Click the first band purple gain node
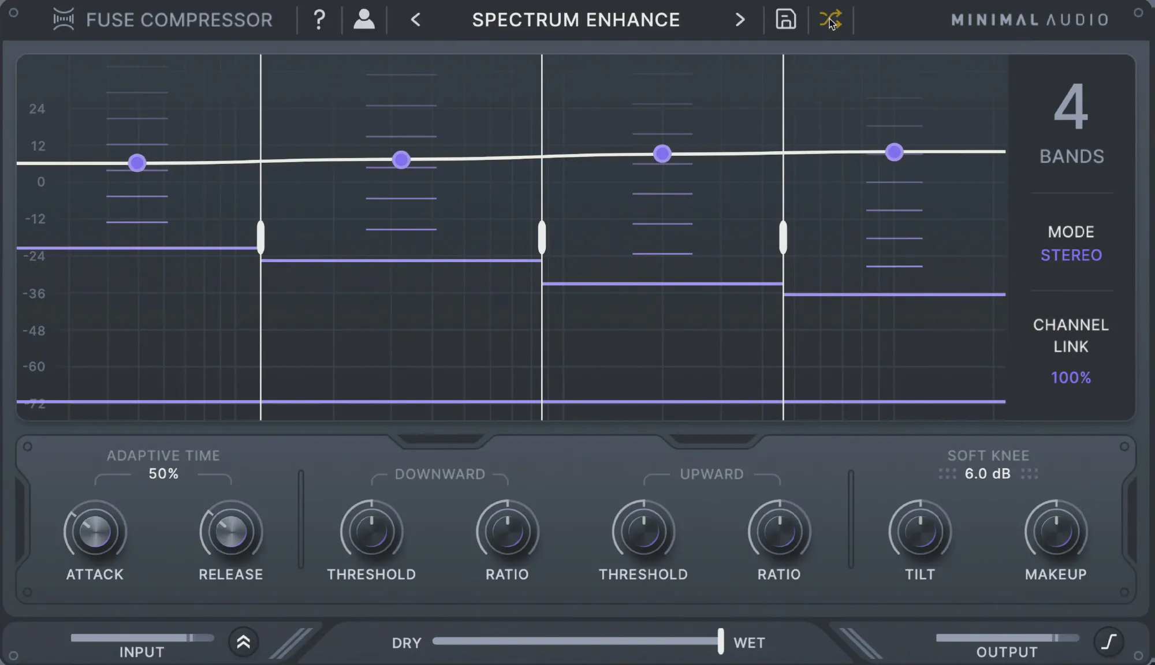Viewport: 1155px width, 665px height. click(137, 163)
